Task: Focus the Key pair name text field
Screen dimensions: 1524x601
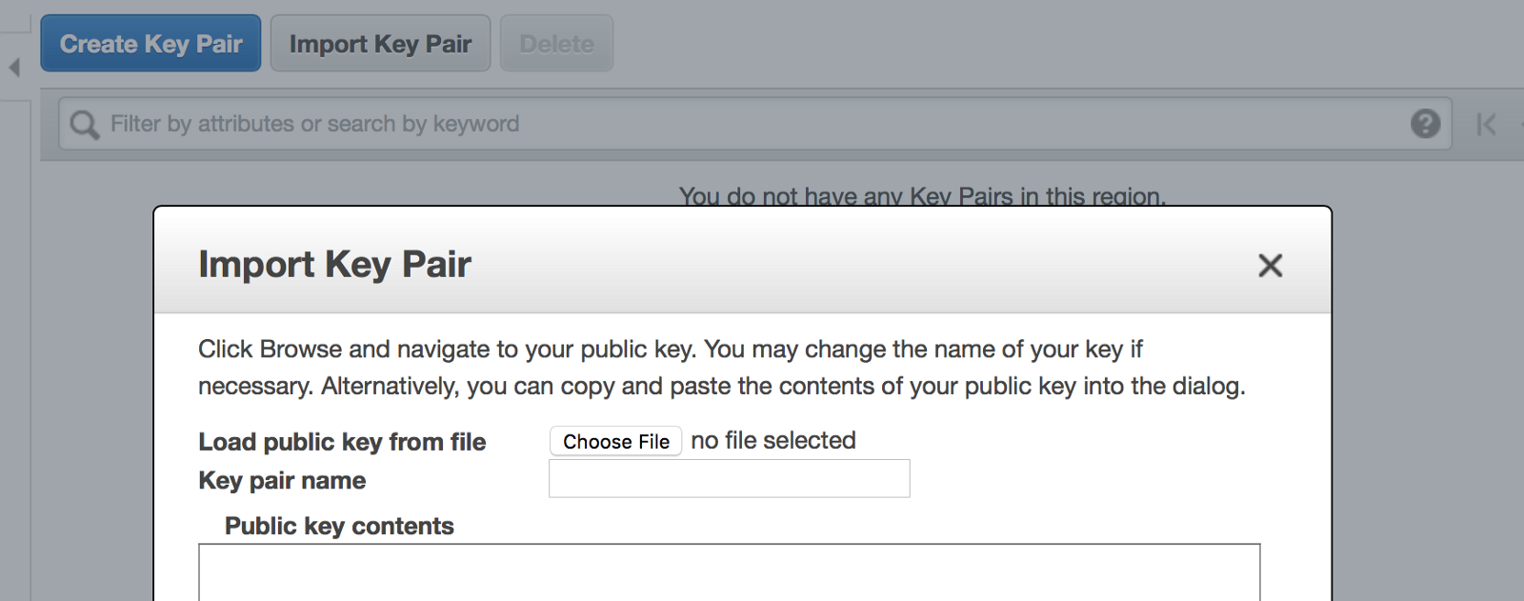Action: pos(729,478)
